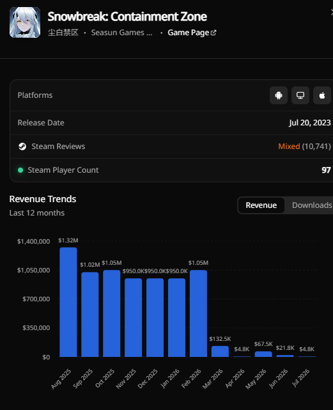
Task: Click the Apple iOS platform icon
Action: [322, 95]
